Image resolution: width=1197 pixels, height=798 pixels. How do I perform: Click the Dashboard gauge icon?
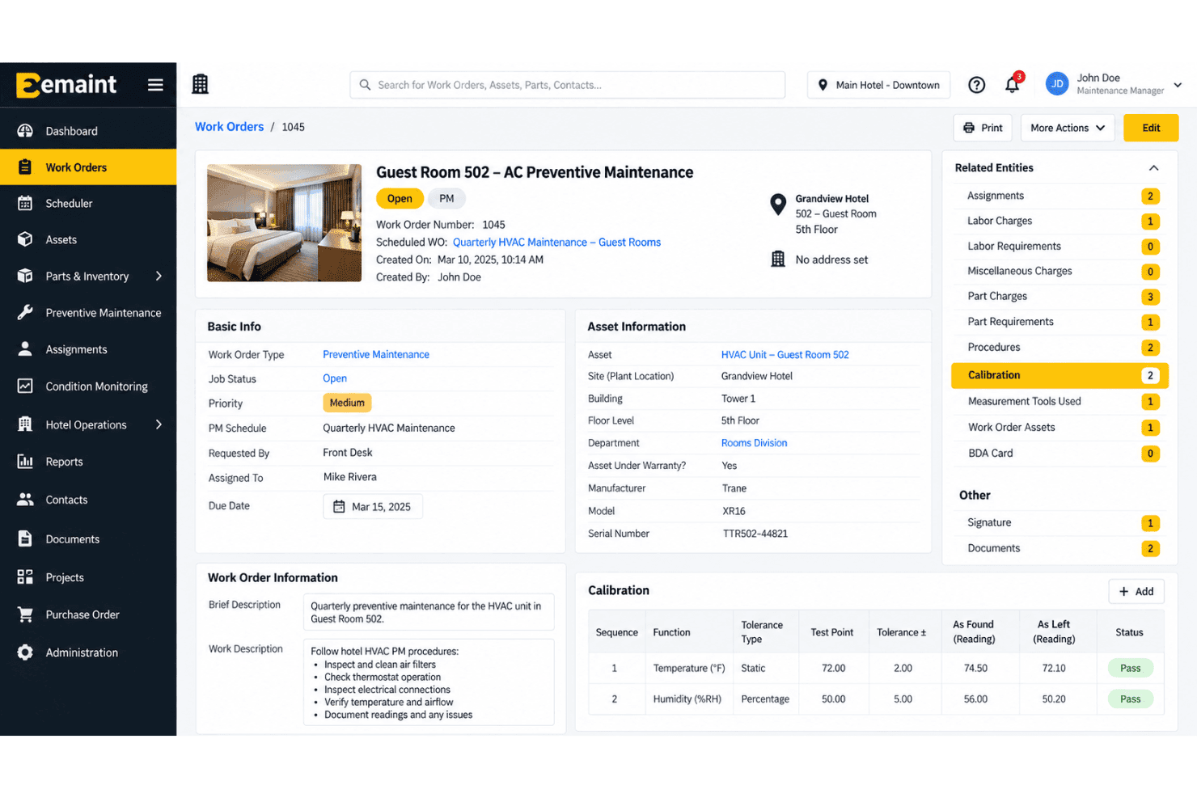point(25,131)
